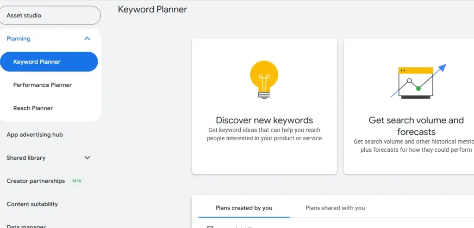Click the green BETA badge
The height and width of the screenshot is (228, 474).
point(77,181)
